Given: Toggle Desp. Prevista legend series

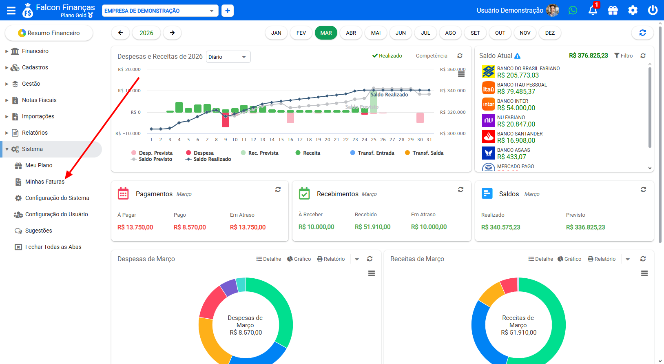Looking at the screenshot, I should (x=152, y=153).
